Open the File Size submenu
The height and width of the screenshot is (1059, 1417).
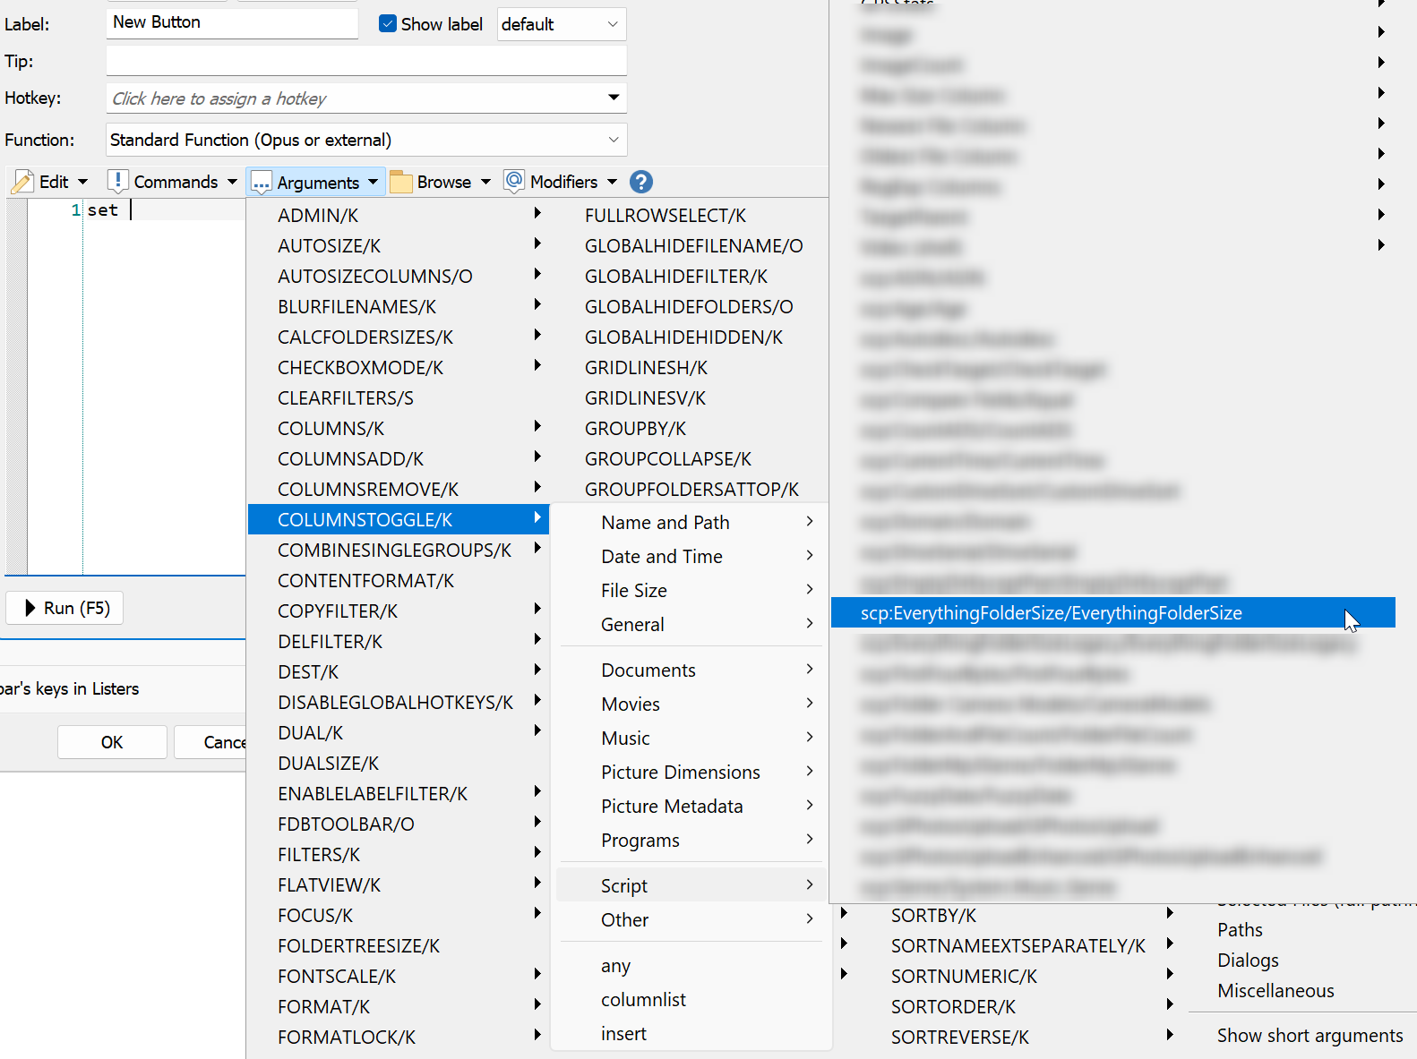coord(691,590)
